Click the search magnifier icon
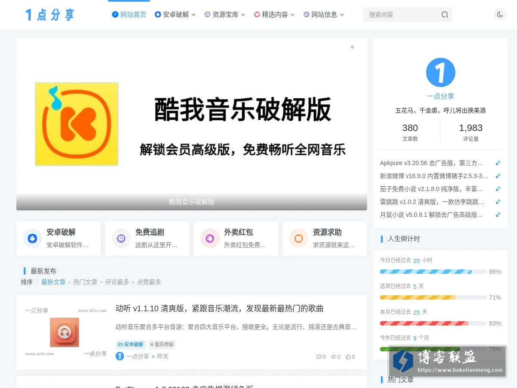This screenshot has height=388, width=517. click(445, 15)
